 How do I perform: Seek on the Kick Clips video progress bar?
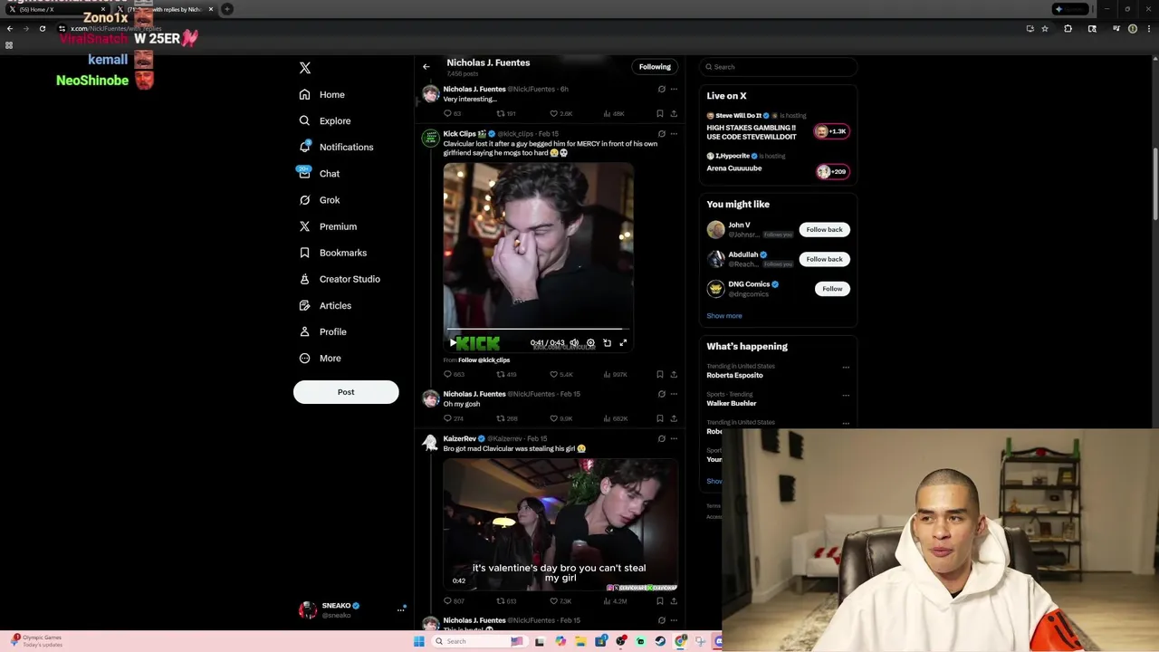click(x=538, y=330)
